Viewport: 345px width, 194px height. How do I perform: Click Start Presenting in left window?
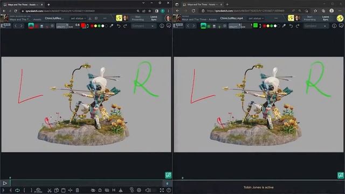(138, 18)
